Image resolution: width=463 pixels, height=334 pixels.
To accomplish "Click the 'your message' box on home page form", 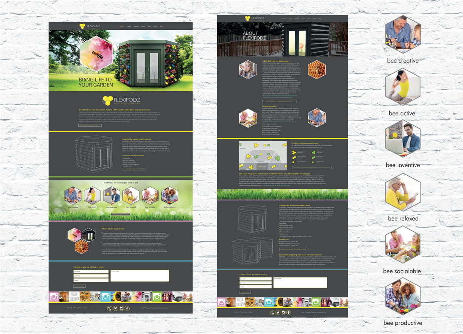I will click(140, 276).
